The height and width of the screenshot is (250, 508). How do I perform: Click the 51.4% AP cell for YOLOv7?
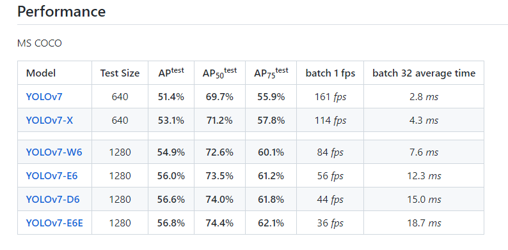point(171,96)
